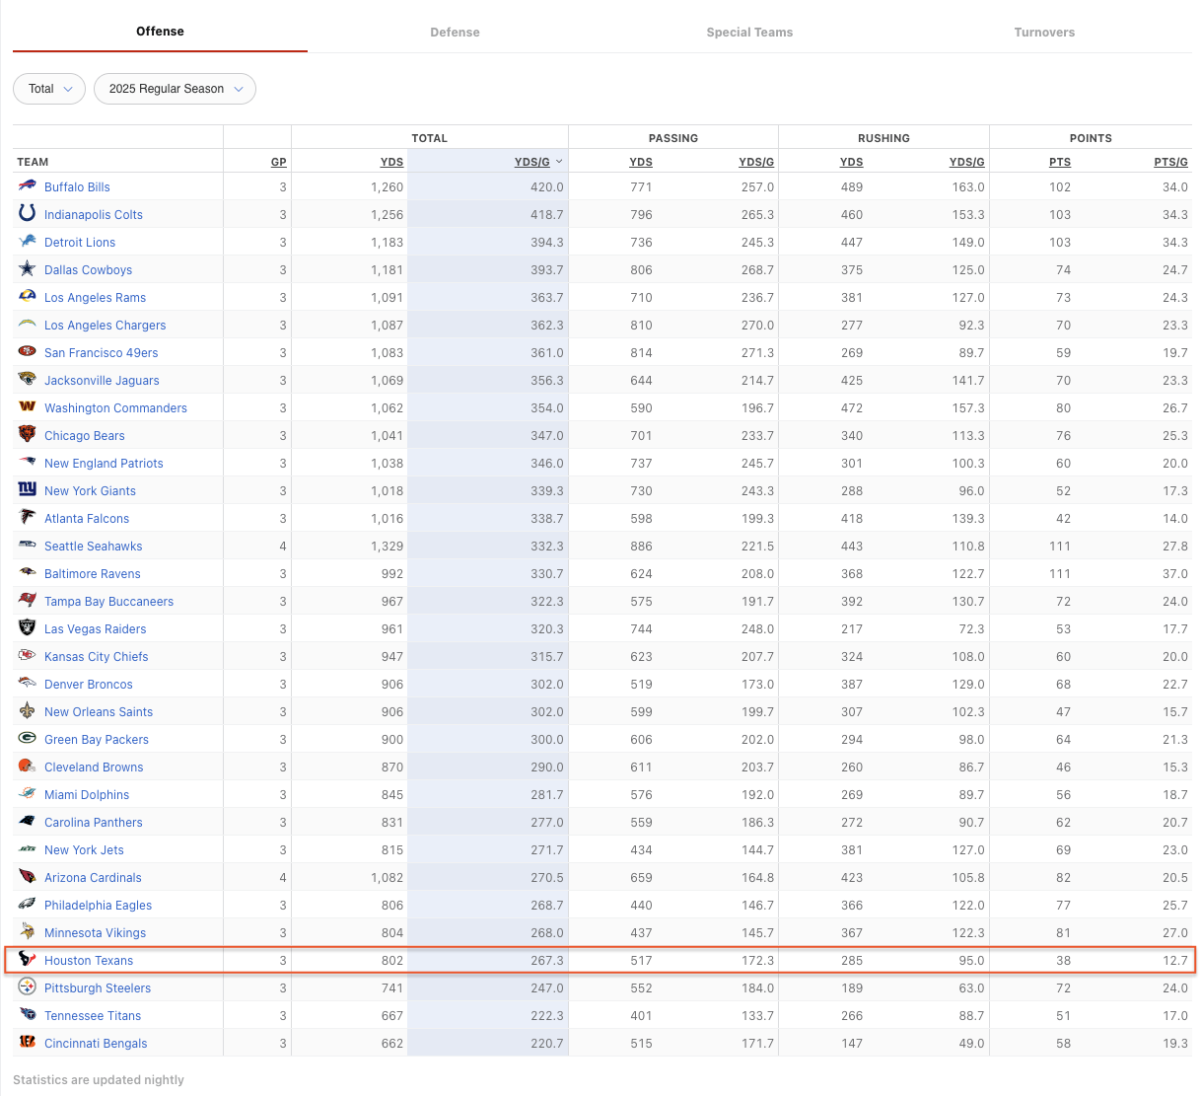The width and height of the screenshot is (1201, 1096).
Task: Click the Minnesota Vikings logo
Action: point(28,932)
